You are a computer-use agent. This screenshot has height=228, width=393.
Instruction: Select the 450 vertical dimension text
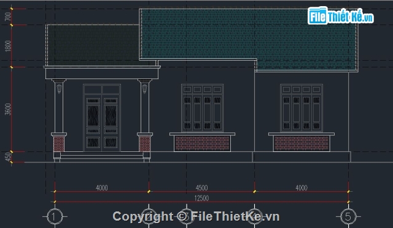coord(8,157)
